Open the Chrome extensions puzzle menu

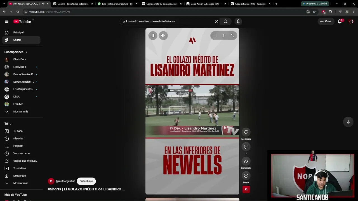(330, 12)
